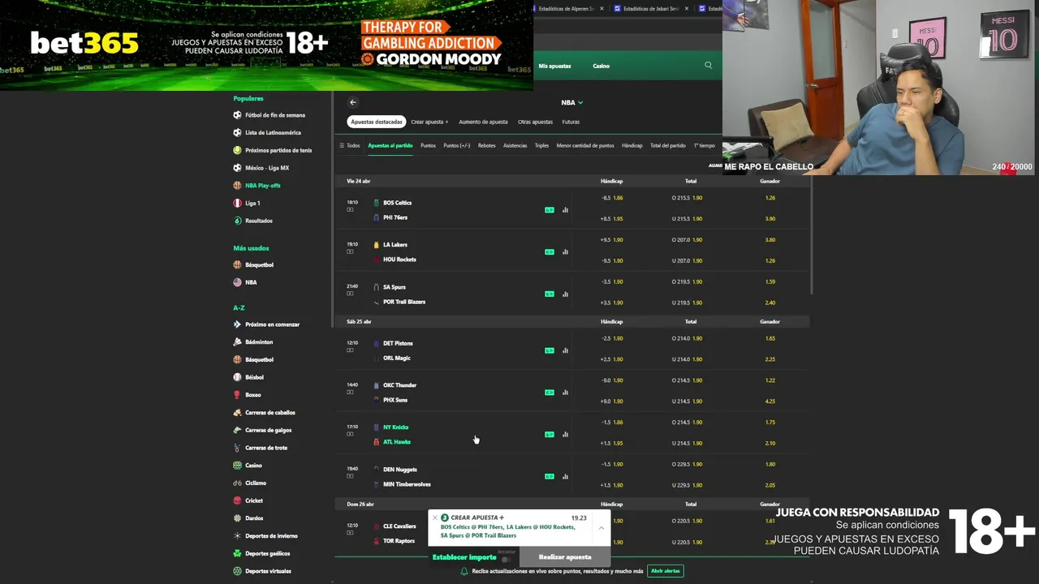Viewport: 1039px width, 584px height.
Task: Toggle the Recordar switch in bet slip
Action: [507, 559]
